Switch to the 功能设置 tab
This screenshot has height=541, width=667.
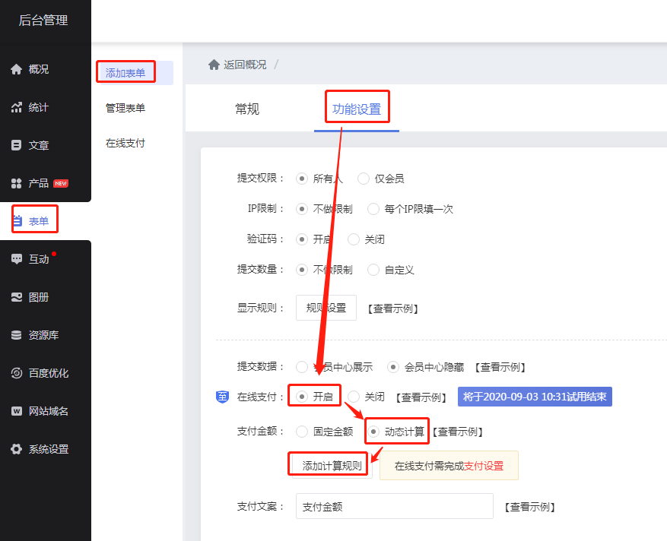[x=357, y=109]
